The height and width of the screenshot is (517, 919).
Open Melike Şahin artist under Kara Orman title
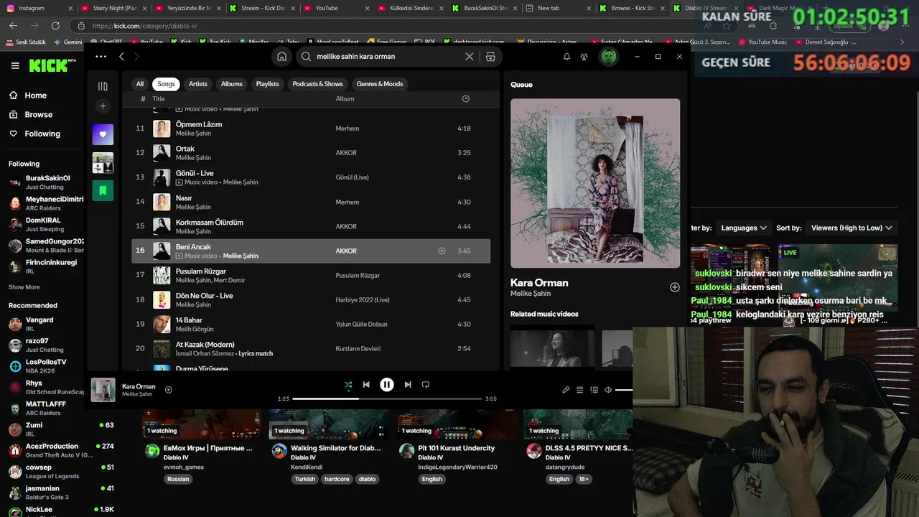(x=531, y=293)
